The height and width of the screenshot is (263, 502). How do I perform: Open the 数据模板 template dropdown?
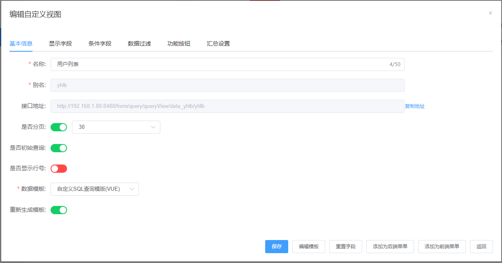pyautogui.click(x=95, y=189)
